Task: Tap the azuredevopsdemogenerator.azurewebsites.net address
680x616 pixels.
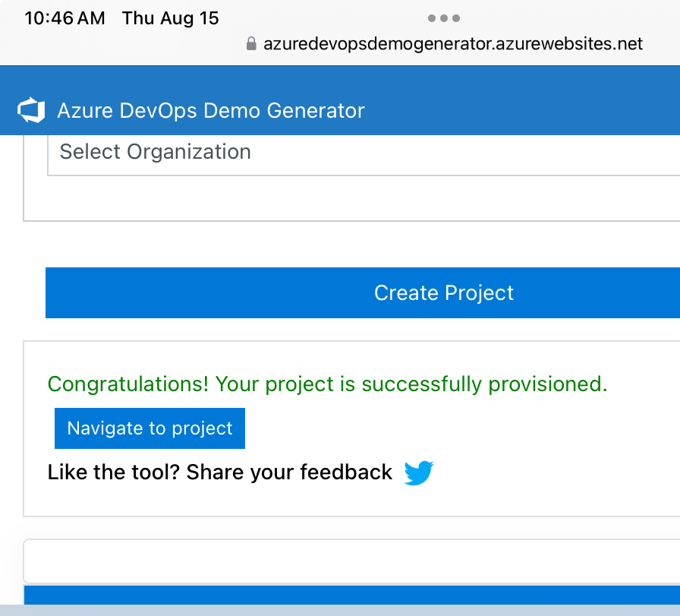Action: click(453, 43)
